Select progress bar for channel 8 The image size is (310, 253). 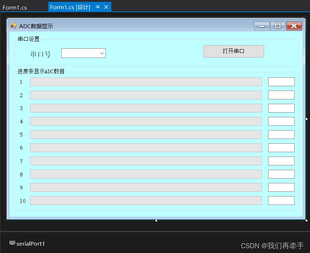point(146,174)
